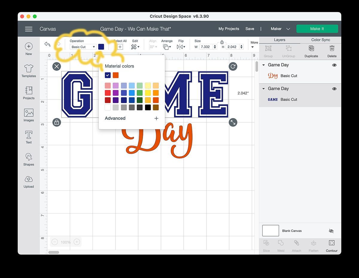Click the width value field 7.332
The width and height of the screenshot is (359, 278).
(206, 47)
